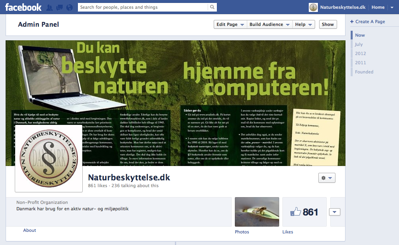The width and height of the screenshot is (399, 245).
Task: Click the search magnifier button
Action: tap(212, 7)
